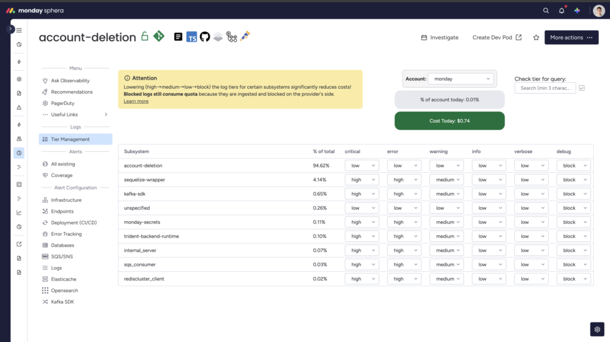
Task: Expand the Useful Links chevron
Action: point(106,114)
